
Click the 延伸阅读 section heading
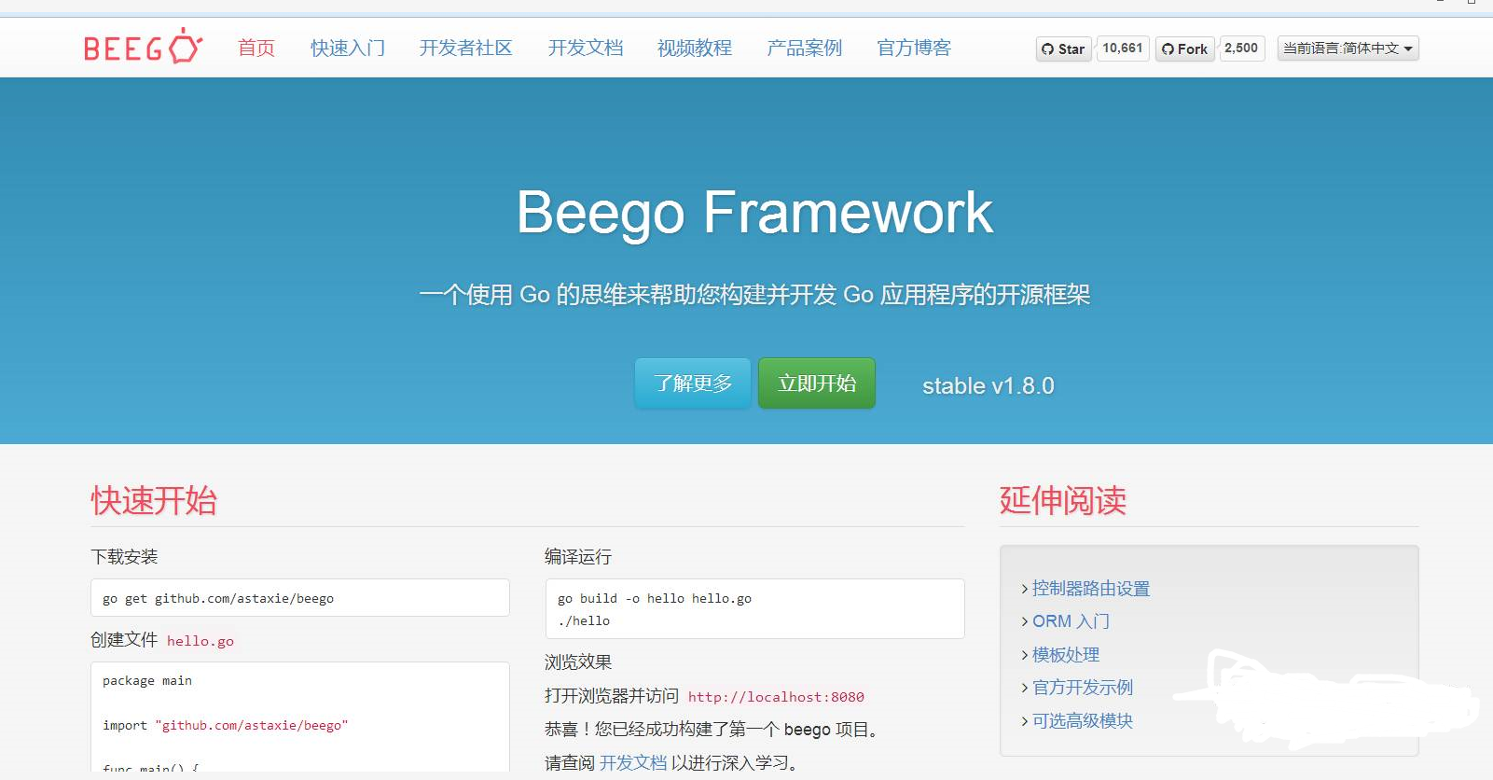coord(1063,501)
